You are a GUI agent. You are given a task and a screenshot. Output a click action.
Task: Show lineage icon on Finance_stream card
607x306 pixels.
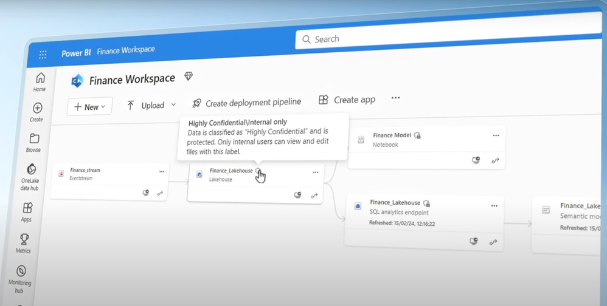[x=161, y=193]
